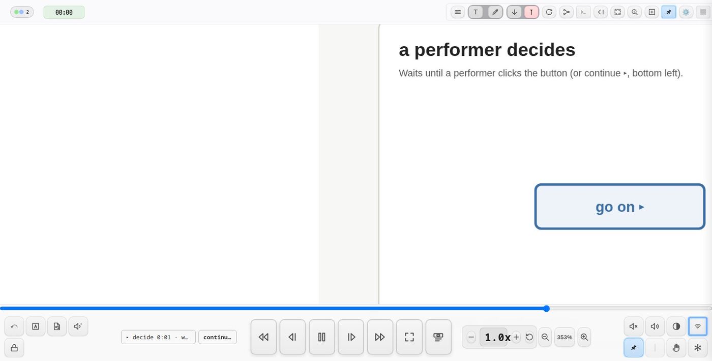Open the terminal prompt icon
This screenshot has width=712, height=361.
click(x=583, y=12)
